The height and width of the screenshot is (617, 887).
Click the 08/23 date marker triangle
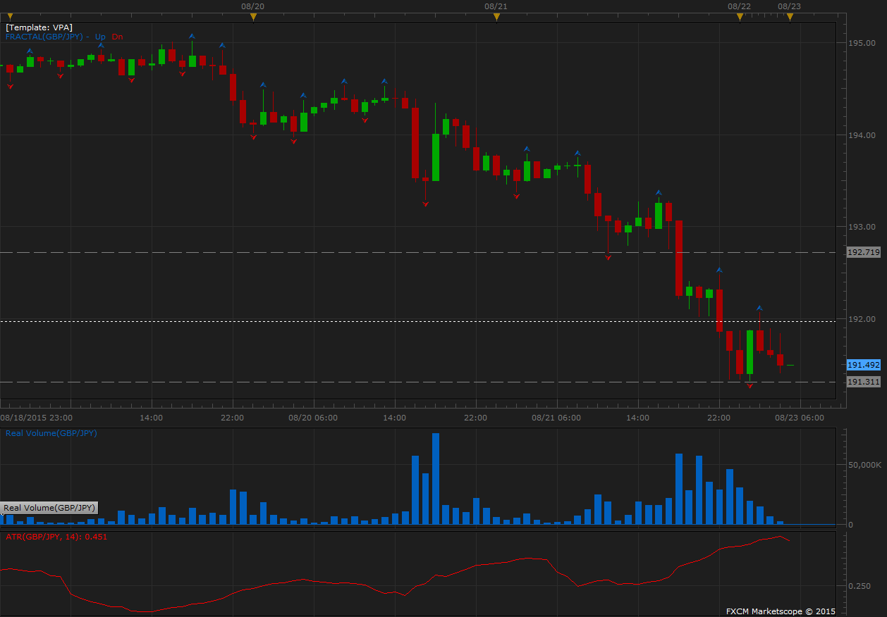coord(790,18)
